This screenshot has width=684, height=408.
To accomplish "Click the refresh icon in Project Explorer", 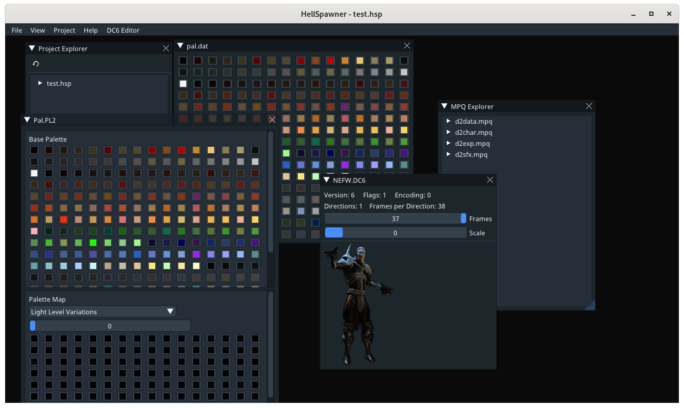I will pyautogui.click(x=35, y=64).
